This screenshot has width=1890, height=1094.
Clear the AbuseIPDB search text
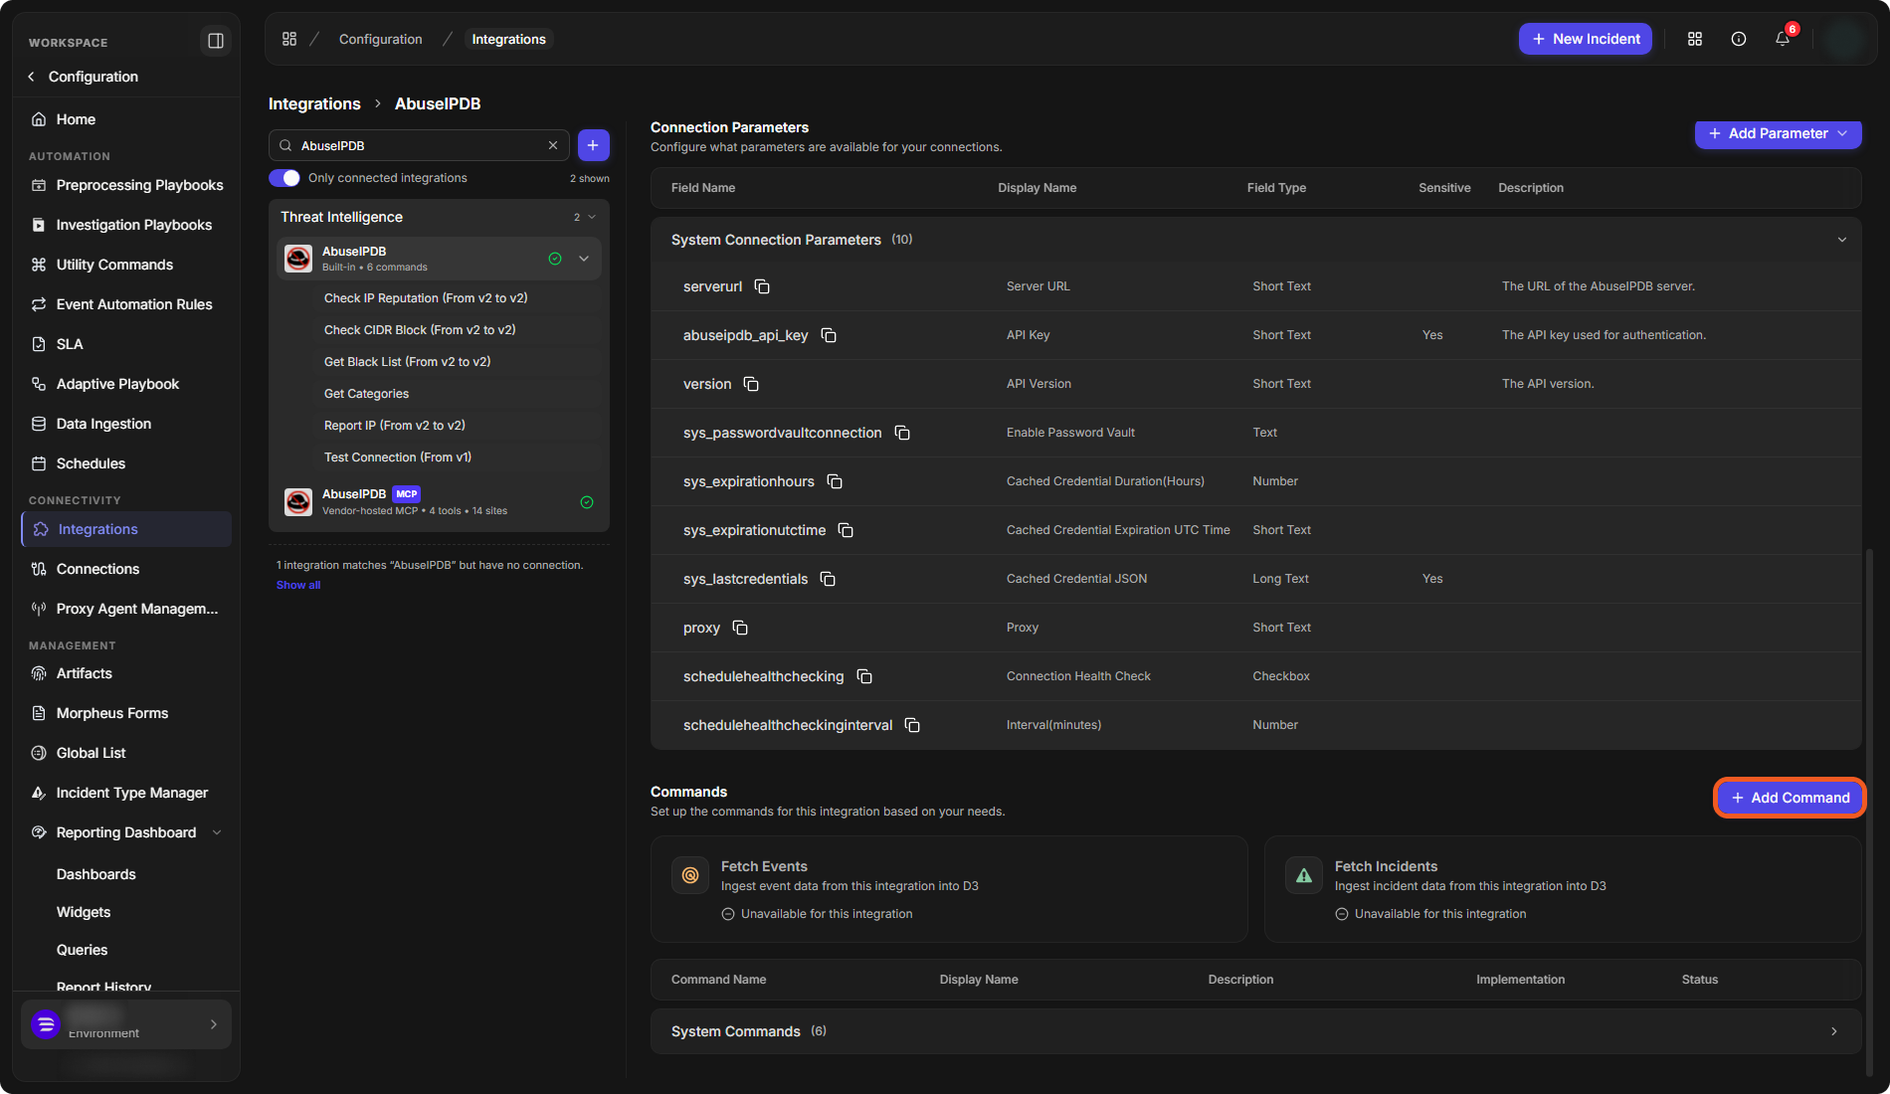pos(553,145)
